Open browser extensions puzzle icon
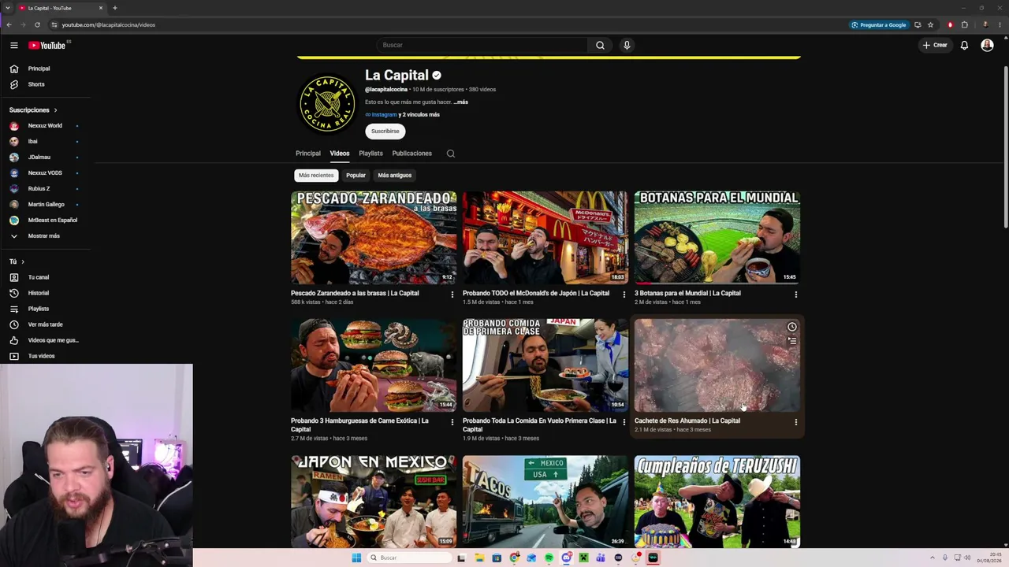 964,24
